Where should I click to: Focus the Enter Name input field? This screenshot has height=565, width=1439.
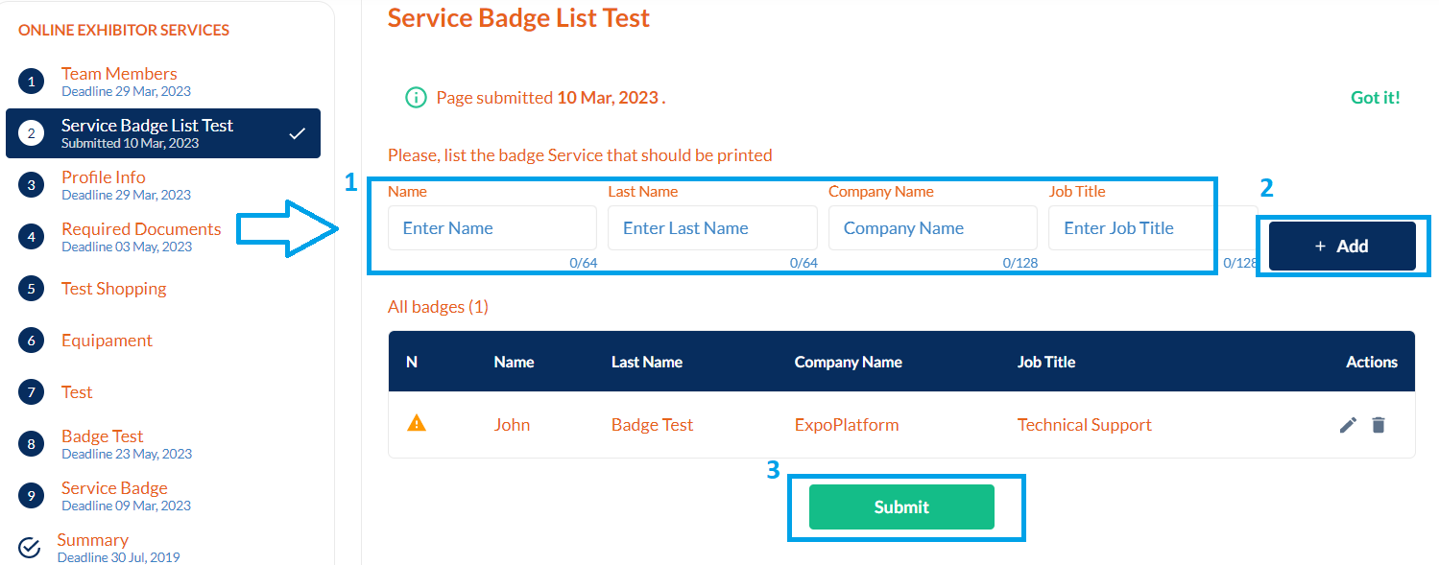point(492,228)
